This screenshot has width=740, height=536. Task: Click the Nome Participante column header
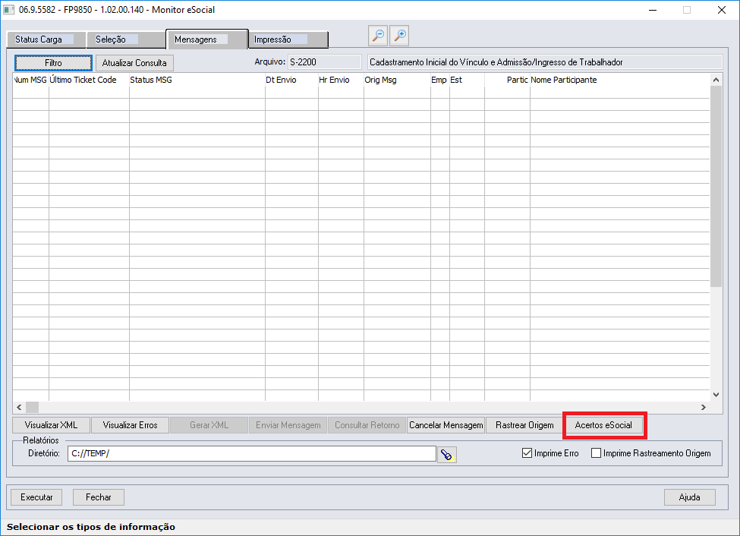point(619,80)
